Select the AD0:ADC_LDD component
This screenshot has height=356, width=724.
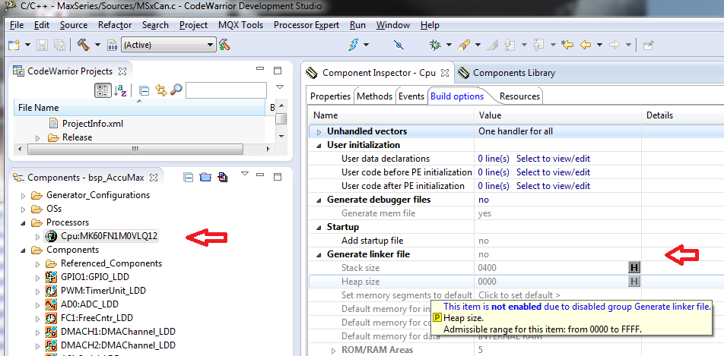point(89,304)
